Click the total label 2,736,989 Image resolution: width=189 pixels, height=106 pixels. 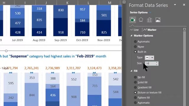pyautogui.click(x=53, y=68)
